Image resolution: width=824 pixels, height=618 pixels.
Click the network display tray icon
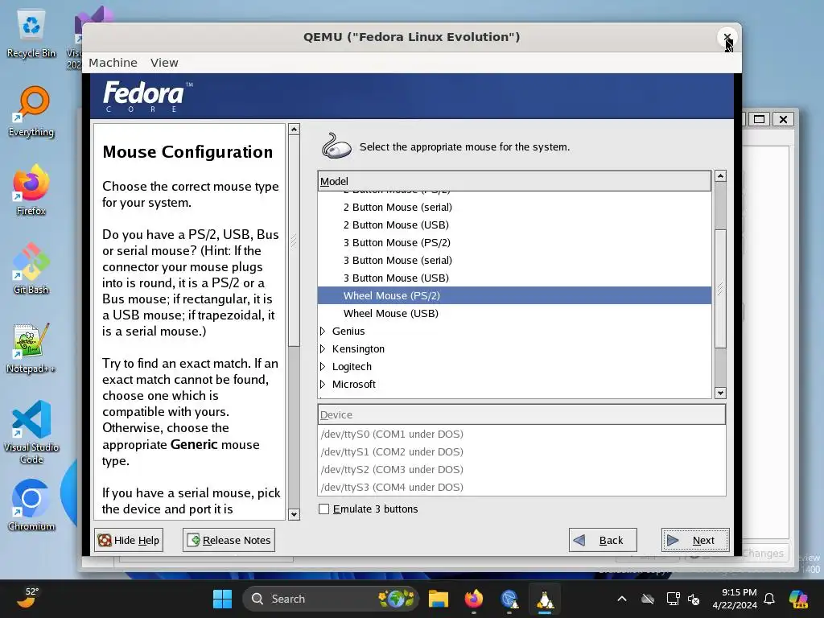click(x=673, y=599)
